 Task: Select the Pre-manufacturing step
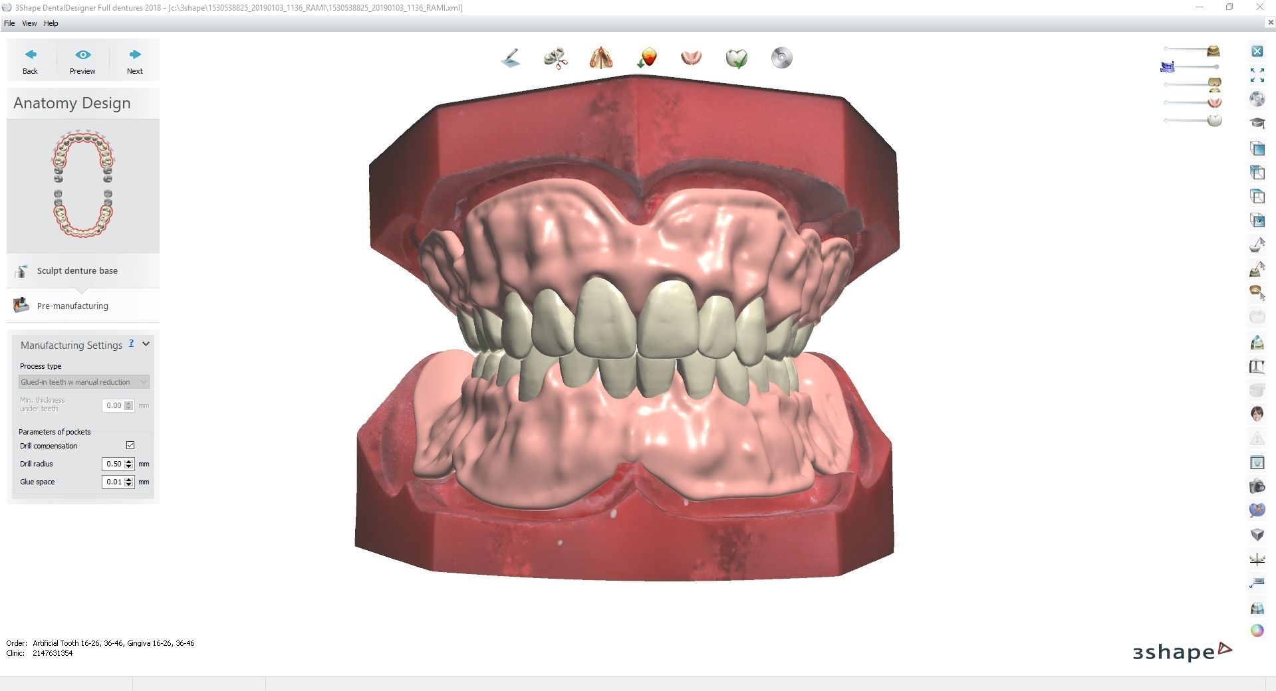(83, 306)
